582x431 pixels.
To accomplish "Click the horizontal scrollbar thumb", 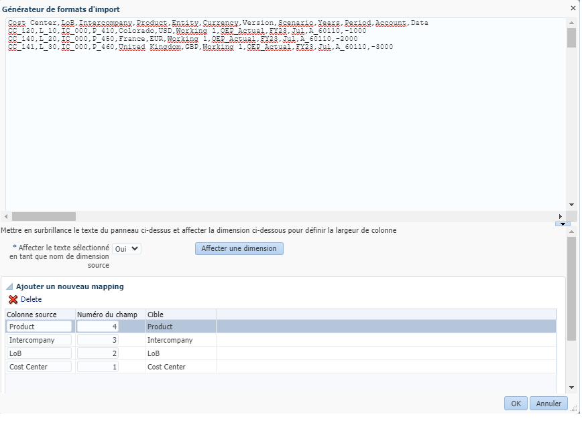I will 44,216.
